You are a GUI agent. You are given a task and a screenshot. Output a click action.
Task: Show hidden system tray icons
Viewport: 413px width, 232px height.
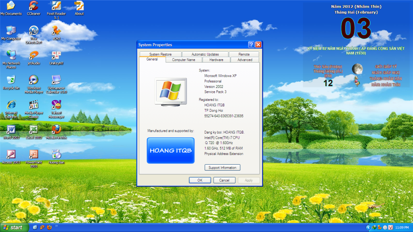click(x=369, y=227)
